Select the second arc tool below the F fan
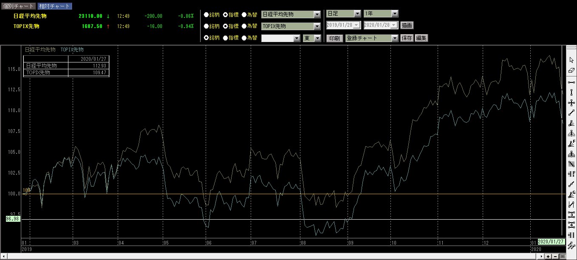 click(x=571, y=153)
